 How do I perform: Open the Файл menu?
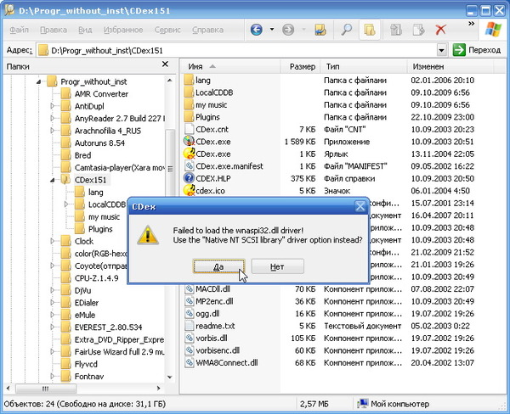pyautogui.click(x=19, y=30)
